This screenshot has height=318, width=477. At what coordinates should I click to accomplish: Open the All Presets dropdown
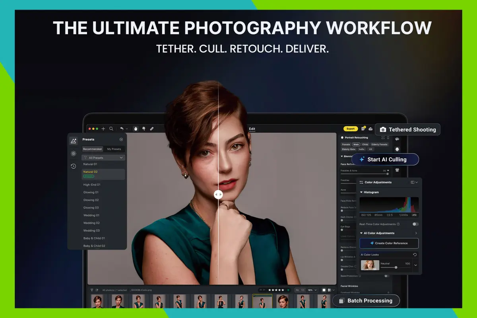(103, 157)
